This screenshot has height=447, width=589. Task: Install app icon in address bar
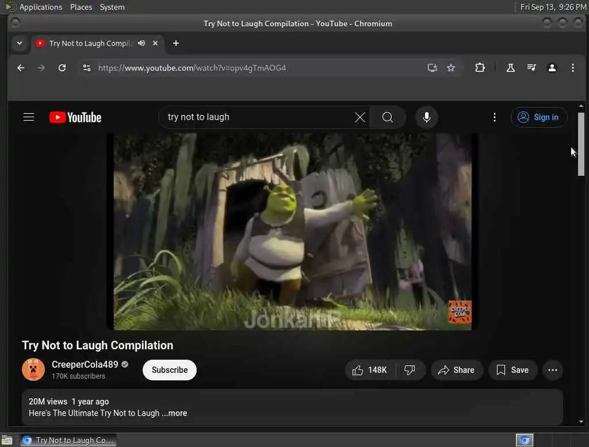coord(433,68)
